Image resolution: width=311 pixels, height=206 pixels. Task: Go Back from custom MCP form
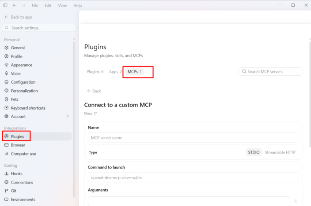click(94, 91)
